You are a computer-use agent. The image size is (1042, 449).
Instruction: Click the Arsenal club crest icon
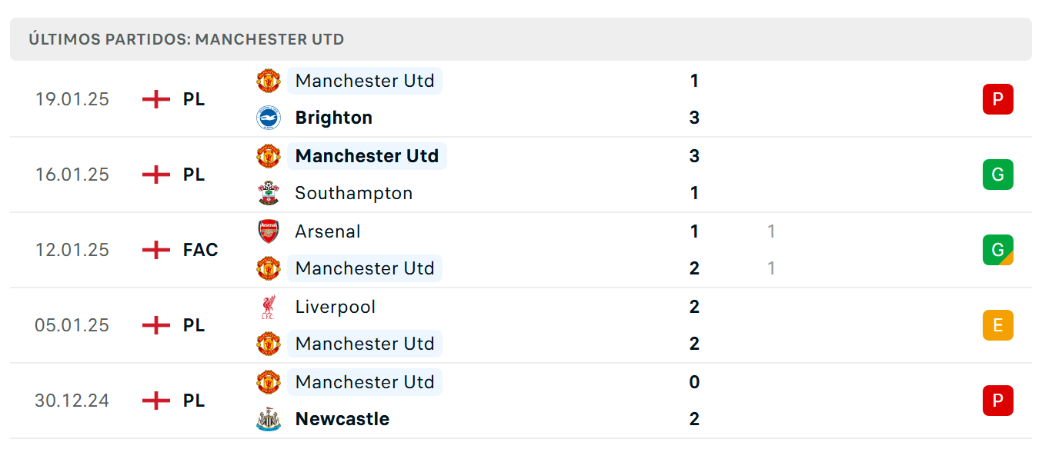[x=269, y=231]
